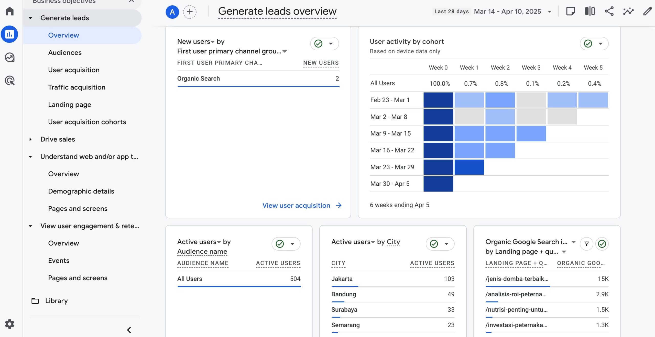Image resolution: width=655 pixels, height=337 pixels.
Task: Expand the Drive sales section
Action: (x=30, y=139)
